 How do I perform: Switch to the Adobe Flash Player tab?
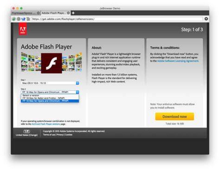click(x=54, y=13)
